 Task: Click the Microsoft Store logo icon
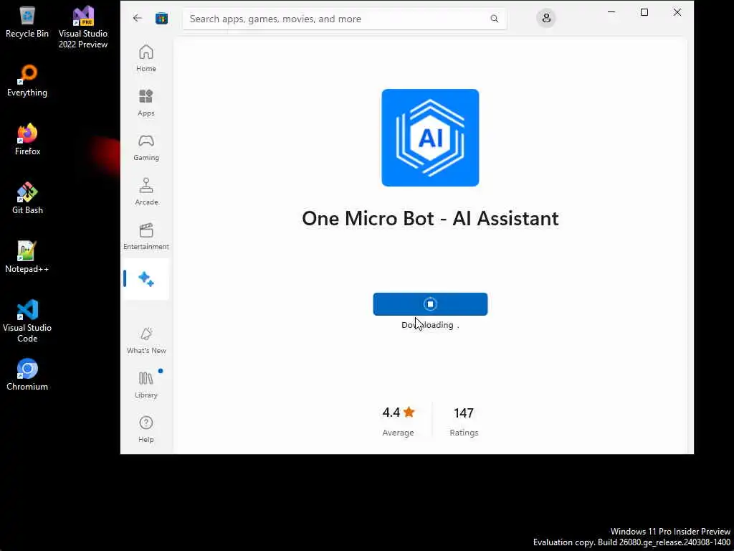pos(161,19)
